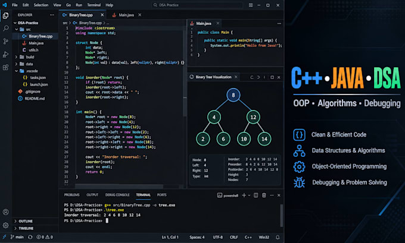Image resolution: width=405 pixels, height=243 pixels.
Task: Click the DSA Practice search box in title bar
Action: click(x=197, y=5)
